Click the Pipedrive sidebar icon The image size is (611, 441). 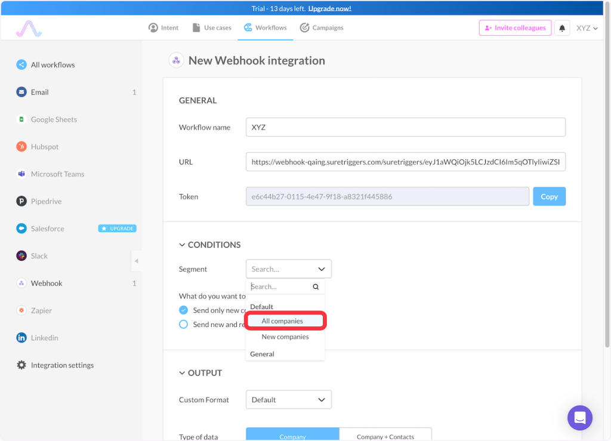click(x=21, y=202)
